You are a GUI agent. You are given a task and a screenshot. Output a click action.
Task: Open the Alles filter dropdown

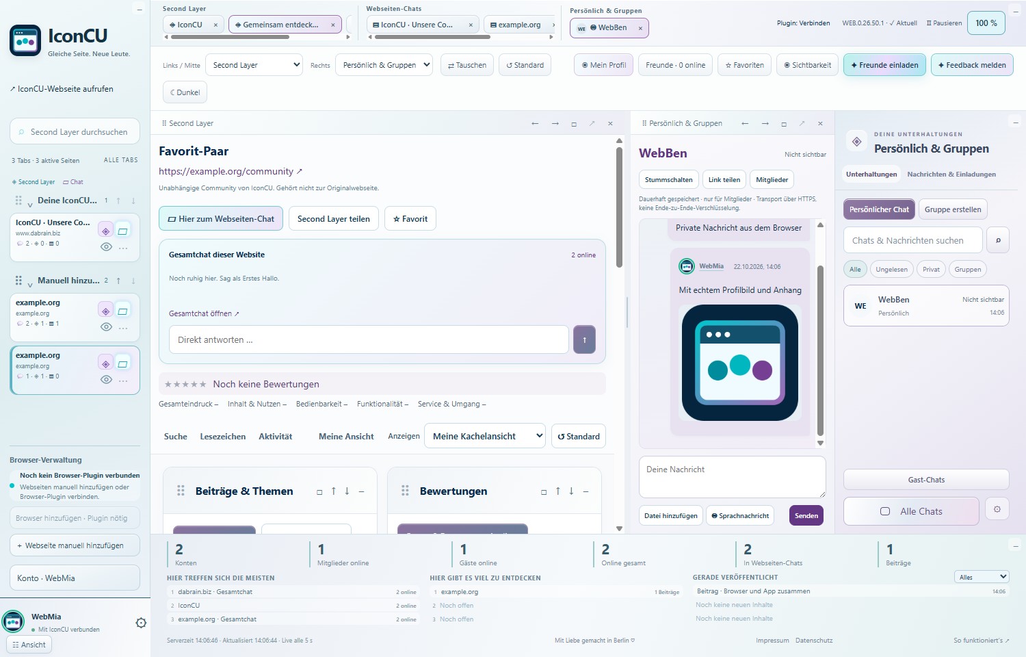click(982, 577)
